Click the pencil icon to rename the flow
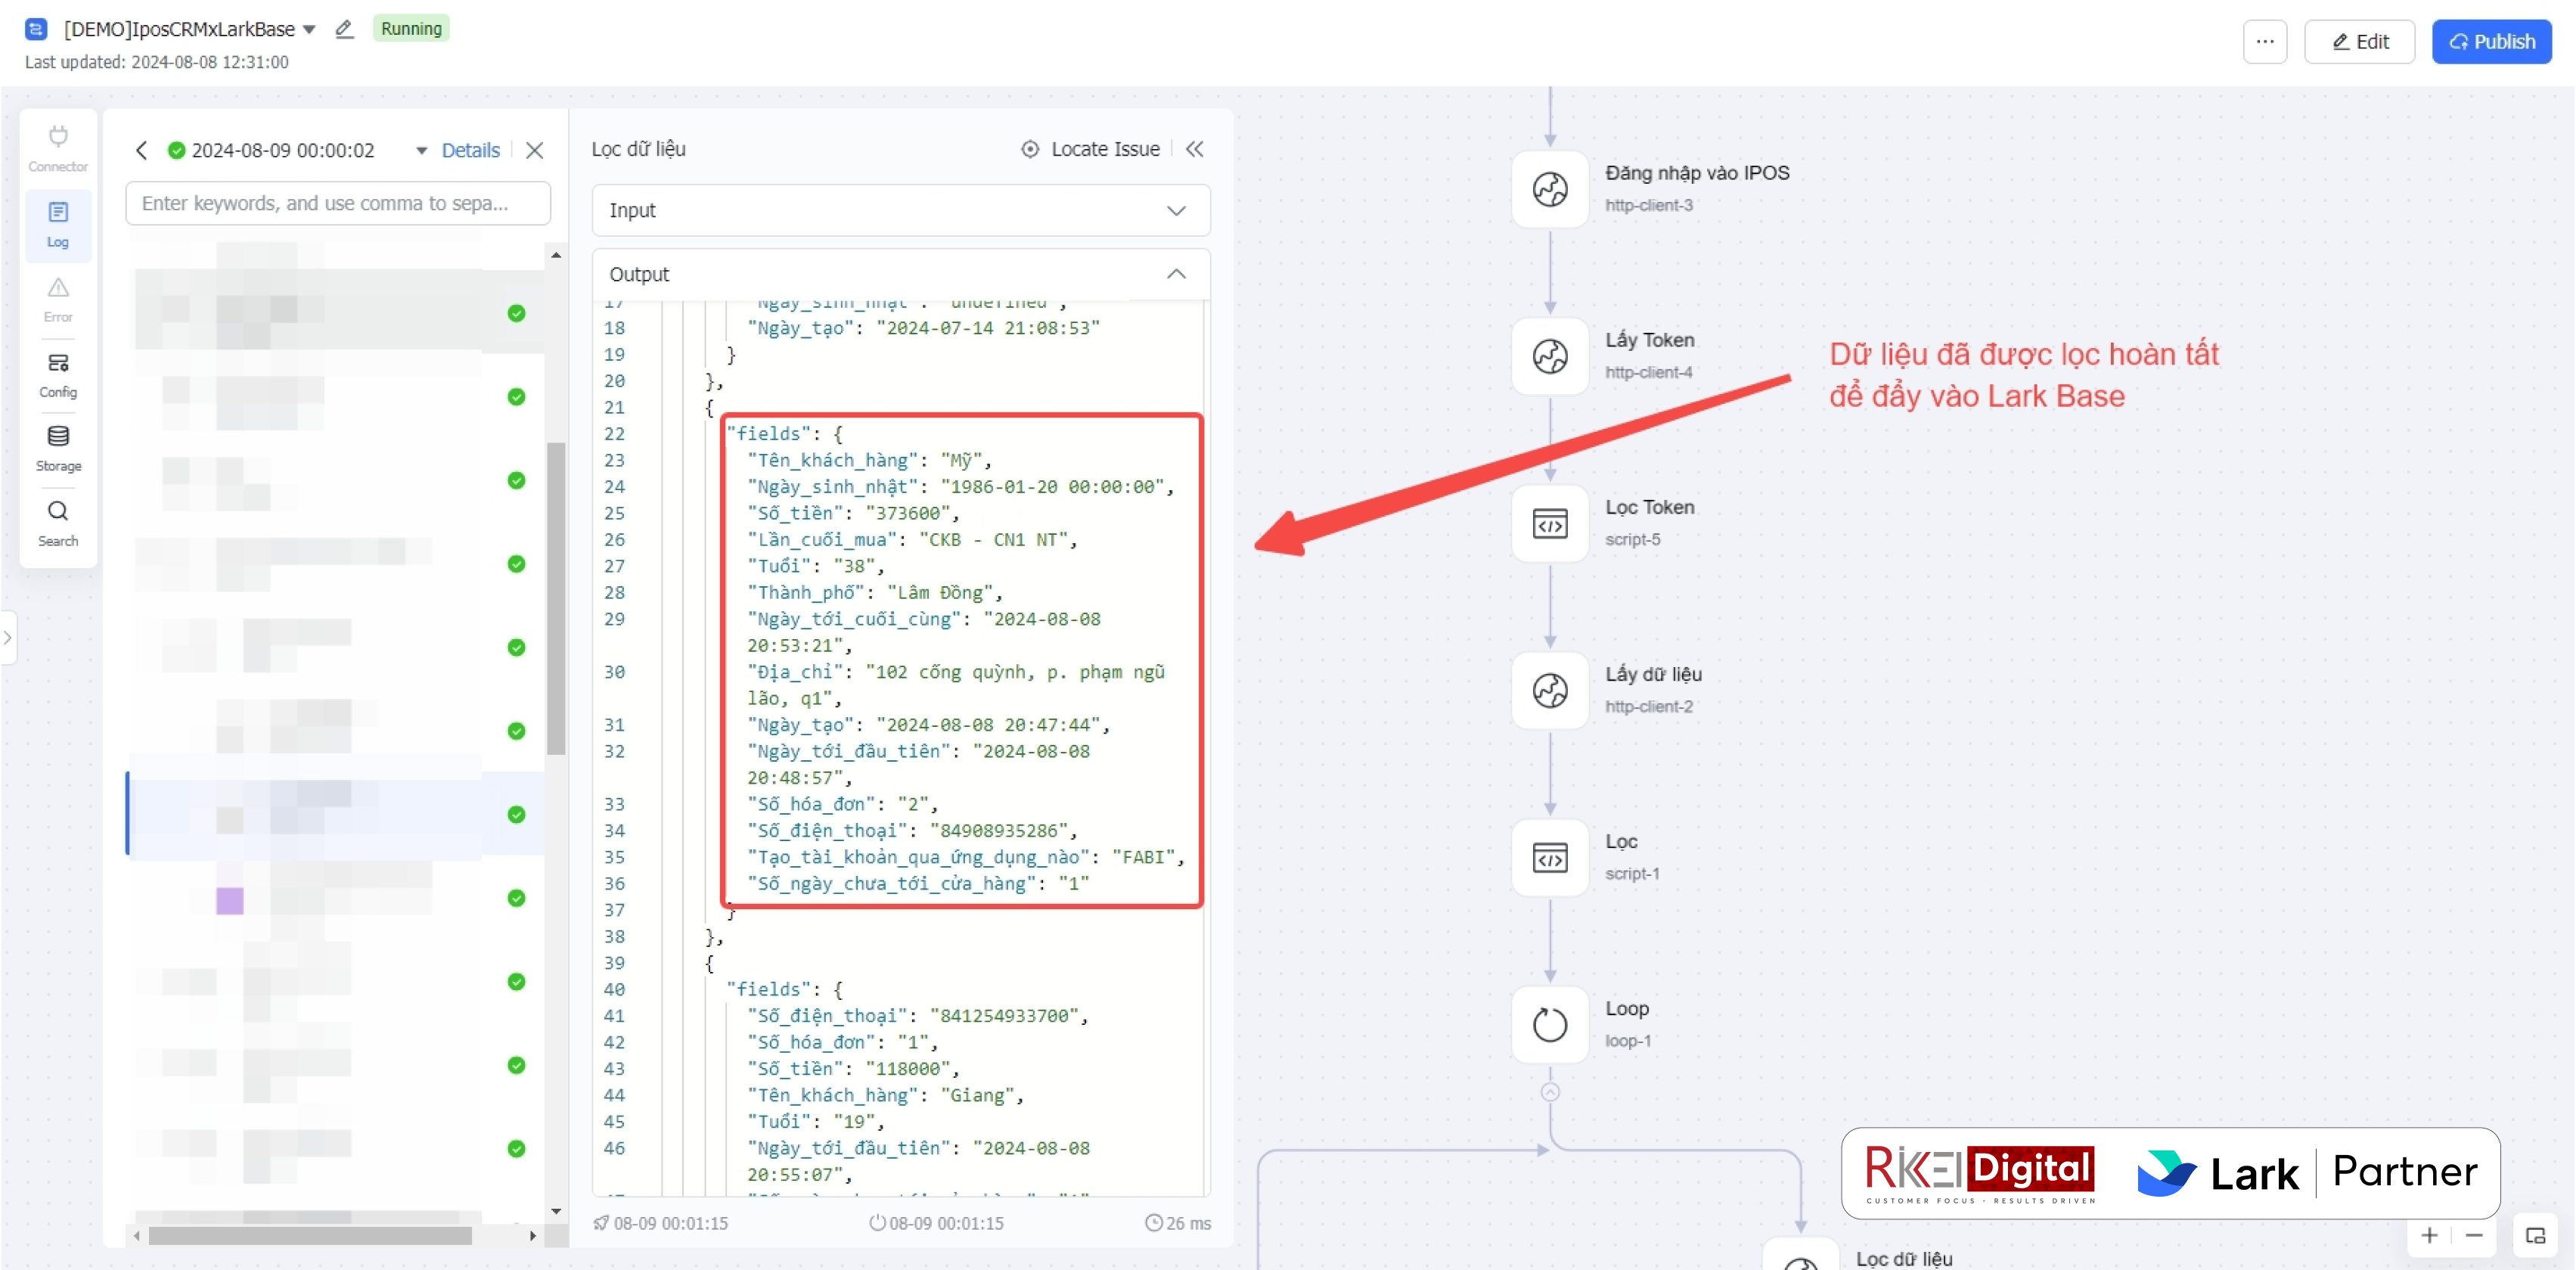Screen dimensions: 2576x1270 (344, 29)
